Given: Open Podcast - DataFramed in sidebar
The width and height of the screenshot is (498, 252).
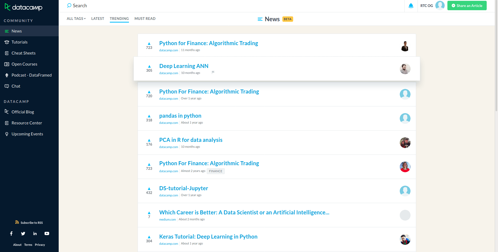Looking at the screenshot, I should (x=29, y=75).
